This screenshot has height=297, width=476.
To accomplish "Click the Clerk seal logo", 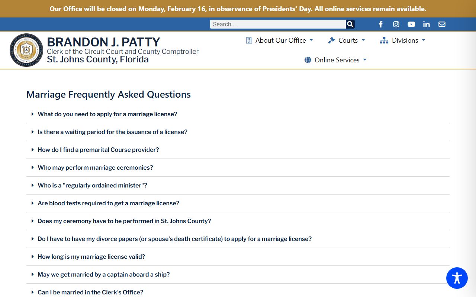I will click(26, 50).
